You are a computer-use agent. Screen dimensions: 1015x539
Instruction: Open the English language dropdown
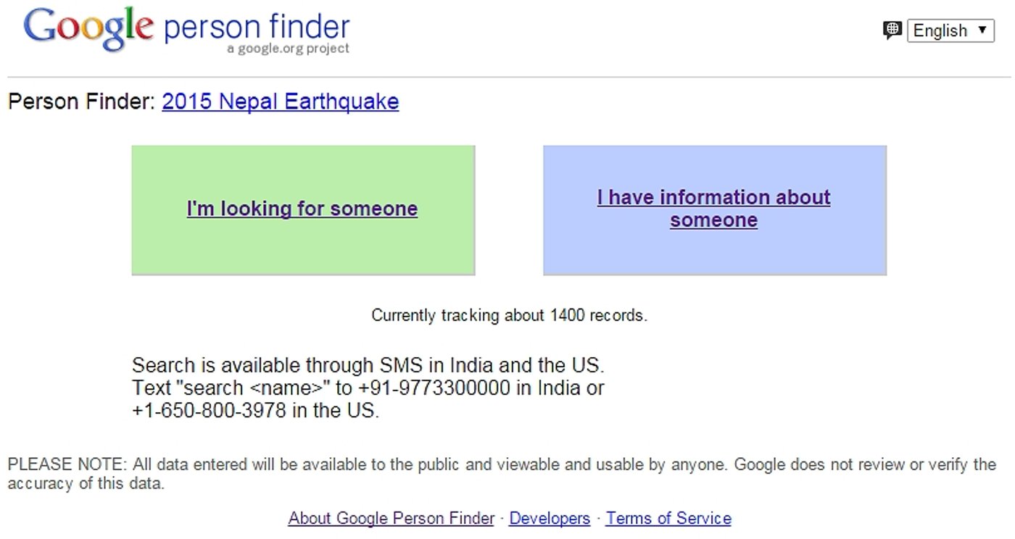pyautogui.click(x=950, y=30)
